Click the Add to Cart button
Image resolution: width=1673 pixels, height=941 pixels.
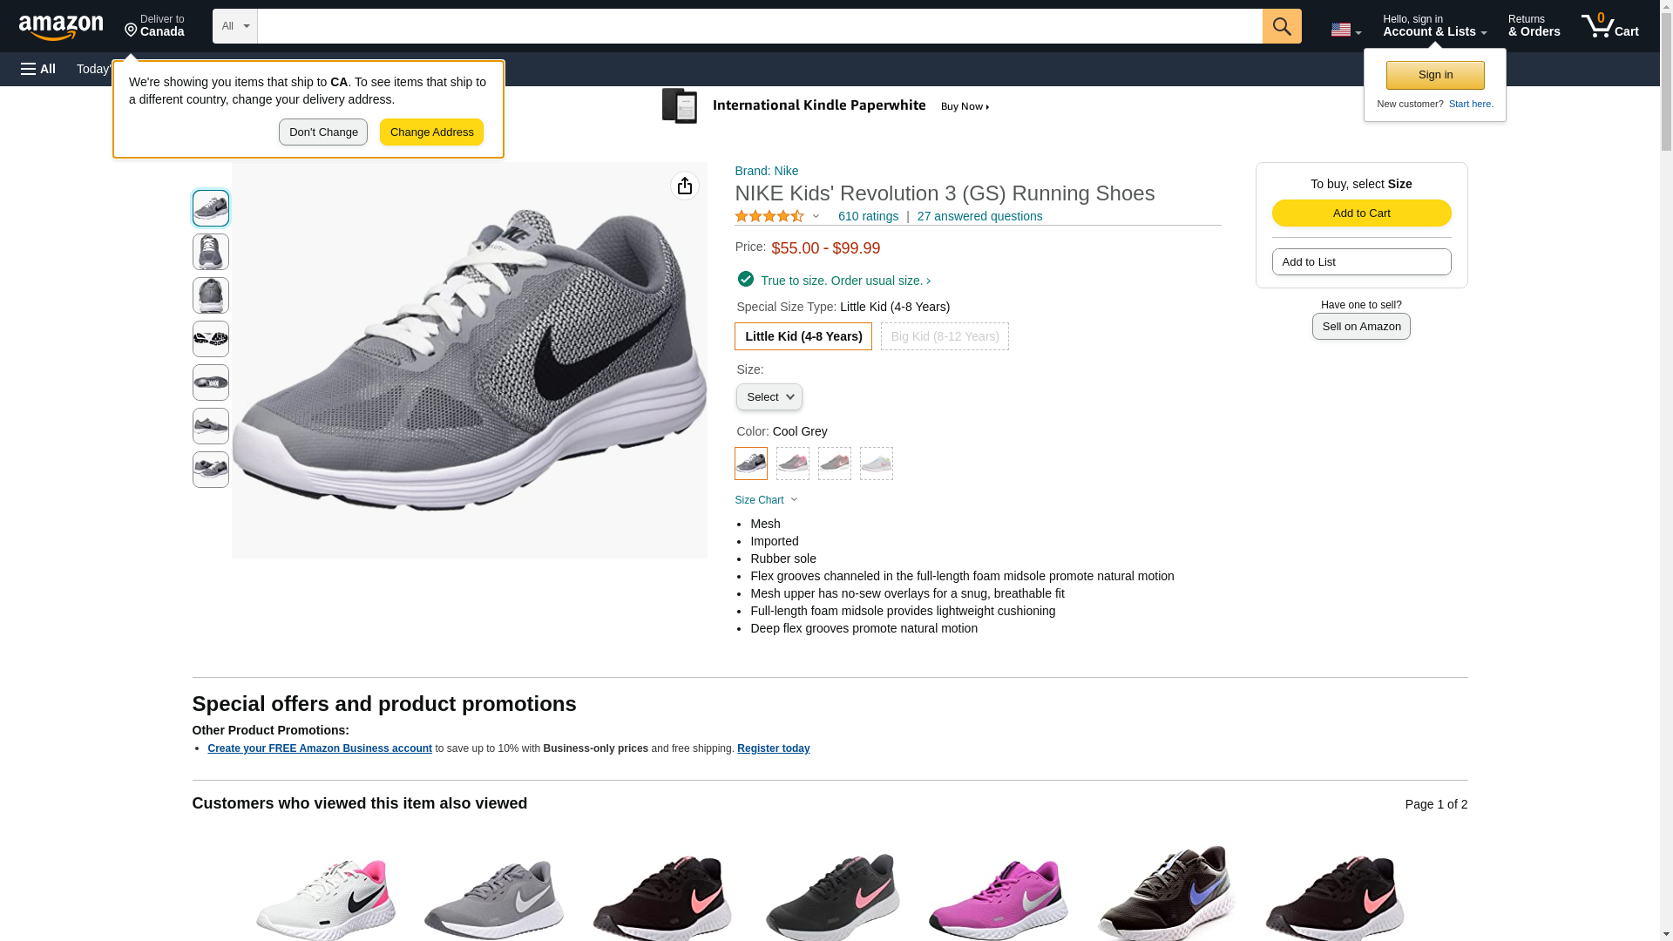click(1361, 213)
